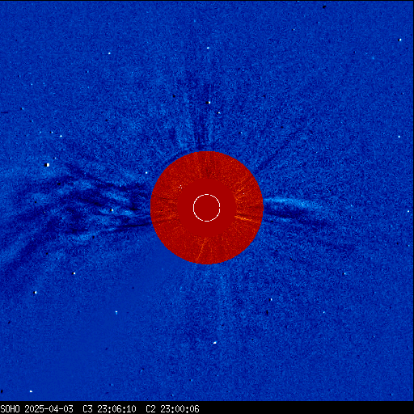Click the bright orange streak on red disk's right
This screenshot has height=414, width=414.
point(244,218)
